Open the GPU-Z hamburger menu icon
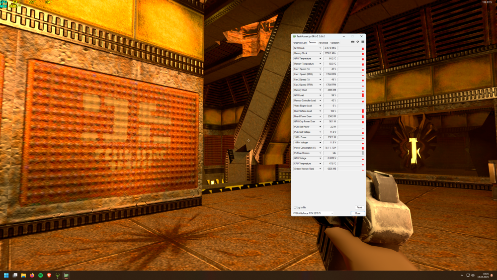 [x=363, y=42]
